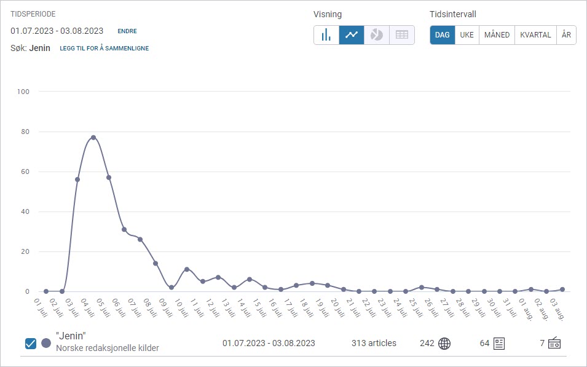The height and width of the screenshot is (367, 587).
Task: Select KVARTAL time interval
Action: point(535,35)
